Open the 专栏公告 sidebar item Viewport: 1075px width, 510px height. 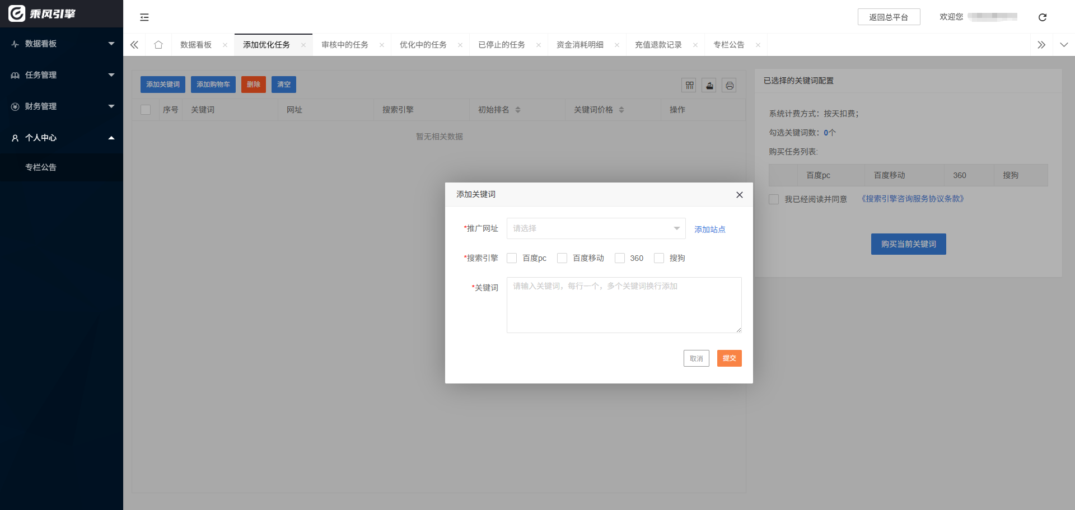coord(41,167)
